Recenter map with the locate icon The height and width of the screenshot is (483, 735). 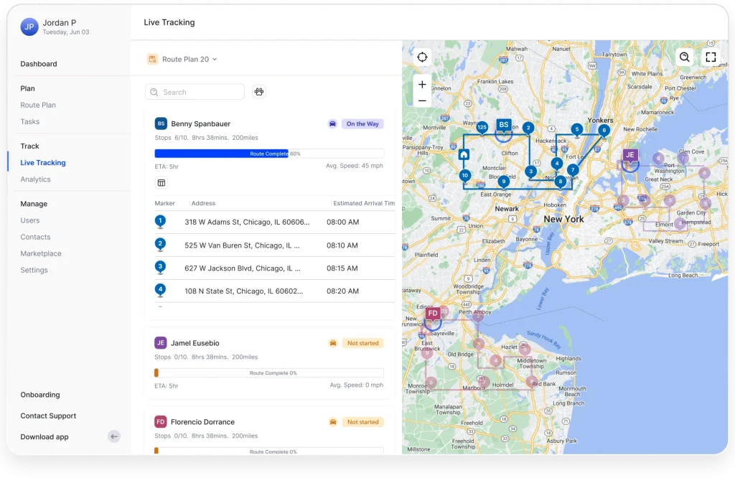click(422, 57)
